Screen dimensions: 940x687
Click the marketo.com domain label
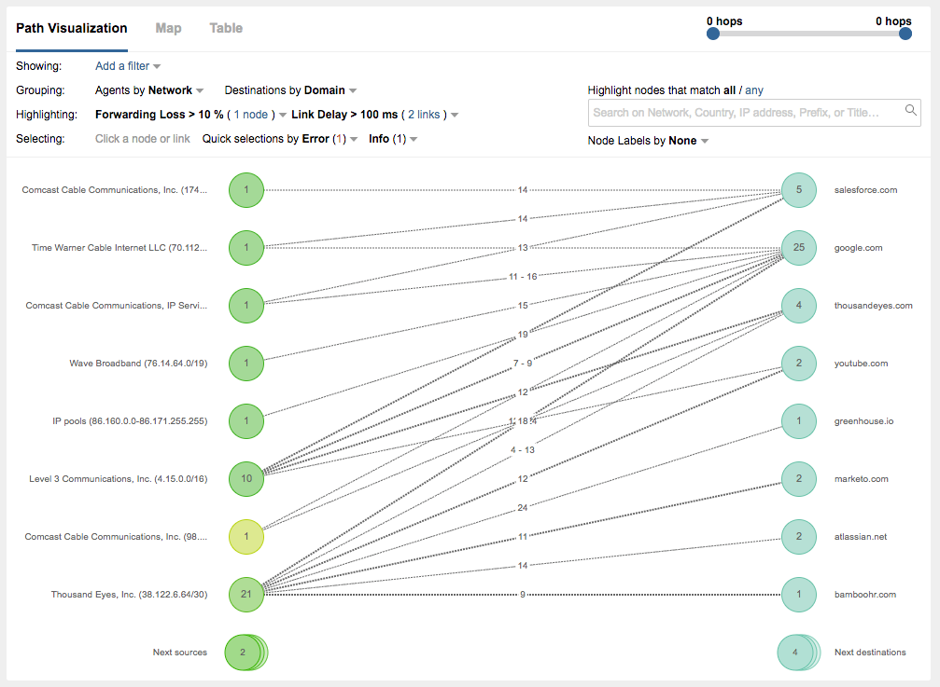coord(861,479)
